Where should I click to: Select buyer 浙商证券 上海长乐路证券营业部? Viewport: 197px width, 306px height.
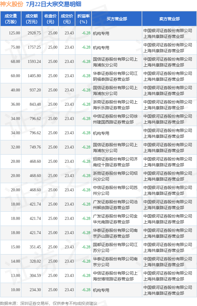(x=115, y=105)
